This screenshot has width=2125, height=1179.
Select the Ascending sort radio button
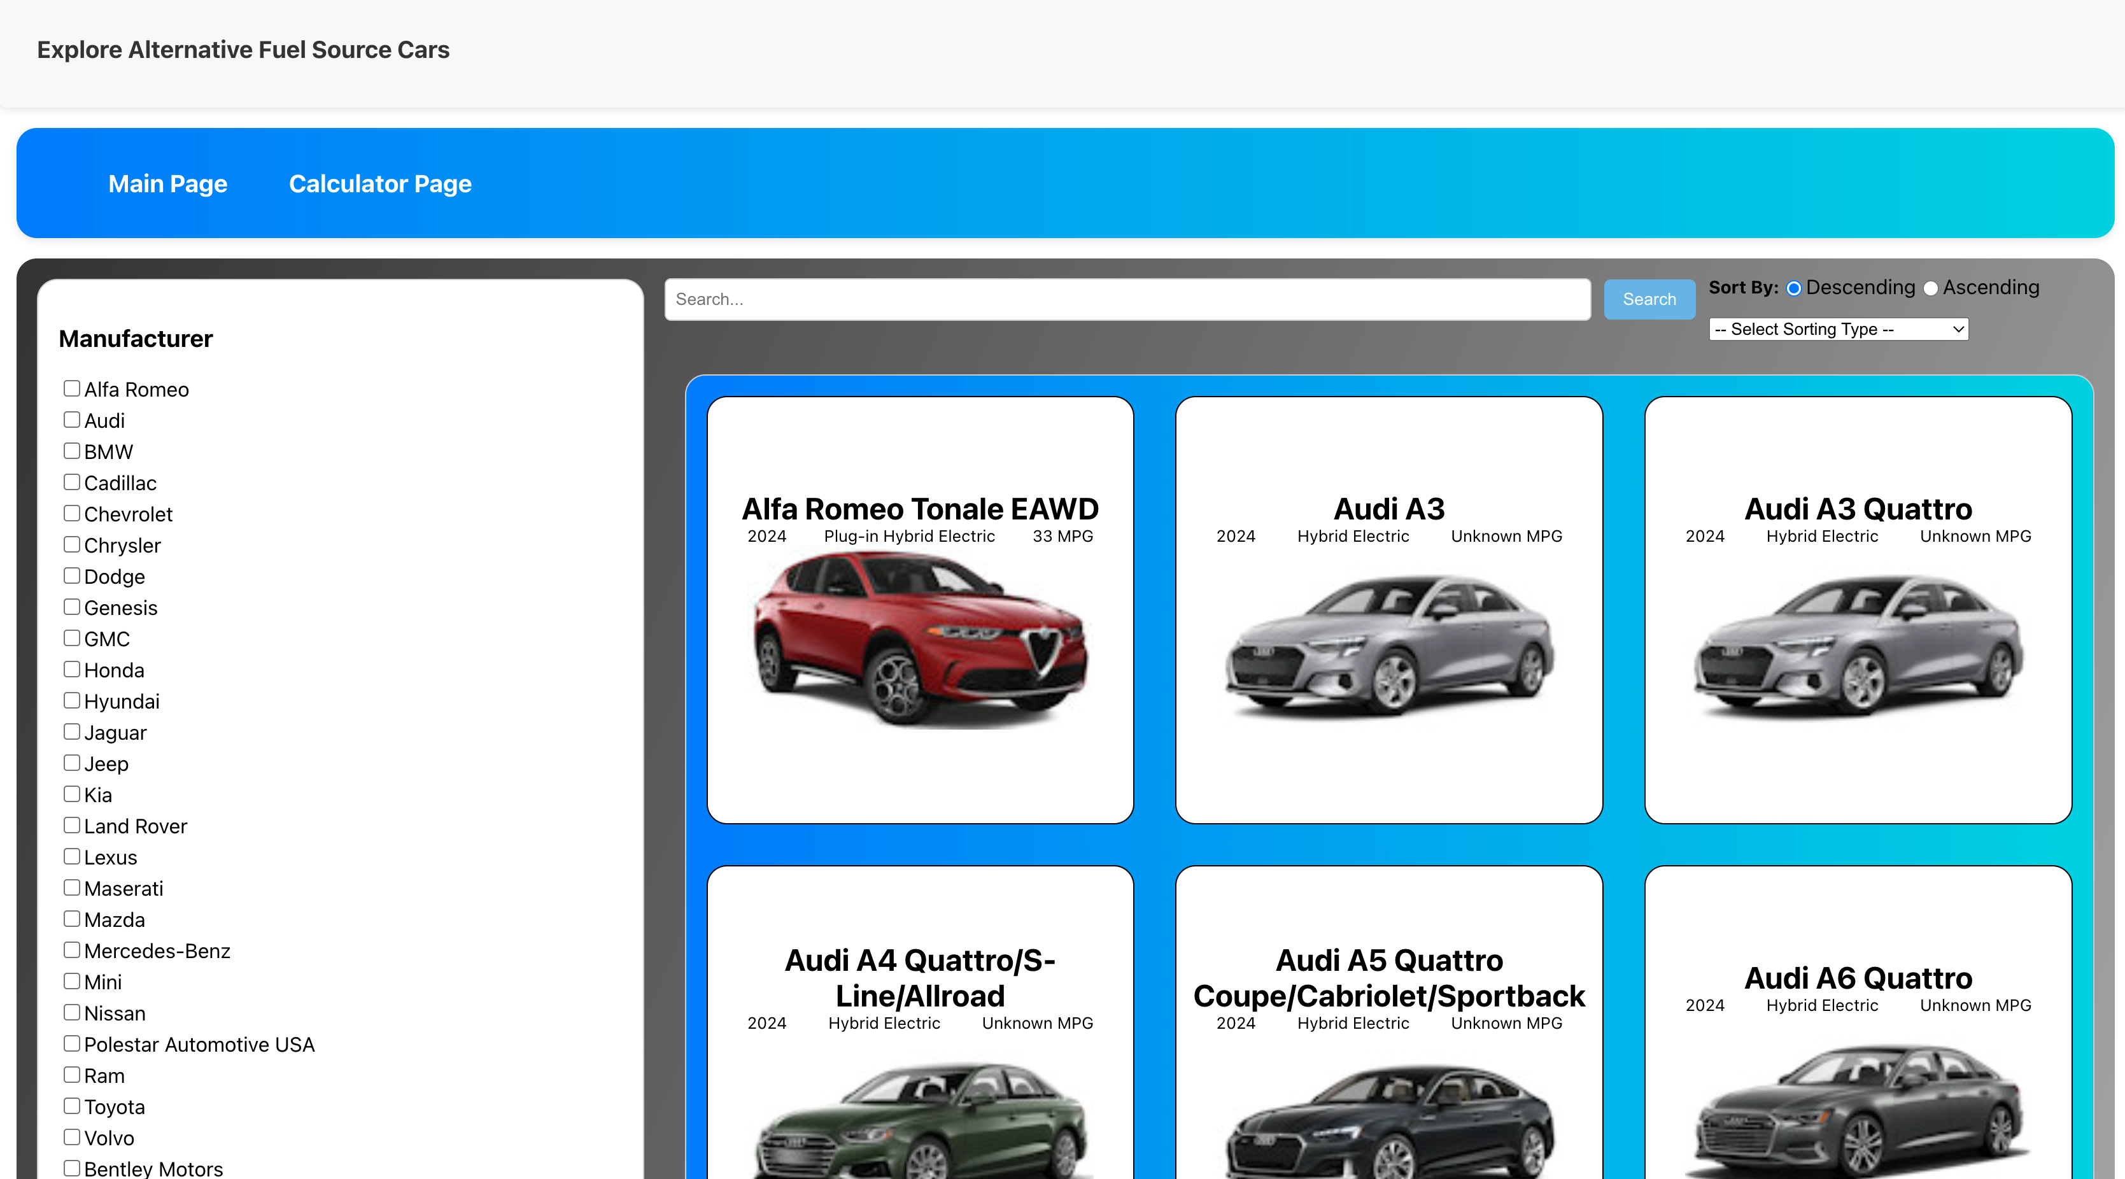(x=1930, y=288)
